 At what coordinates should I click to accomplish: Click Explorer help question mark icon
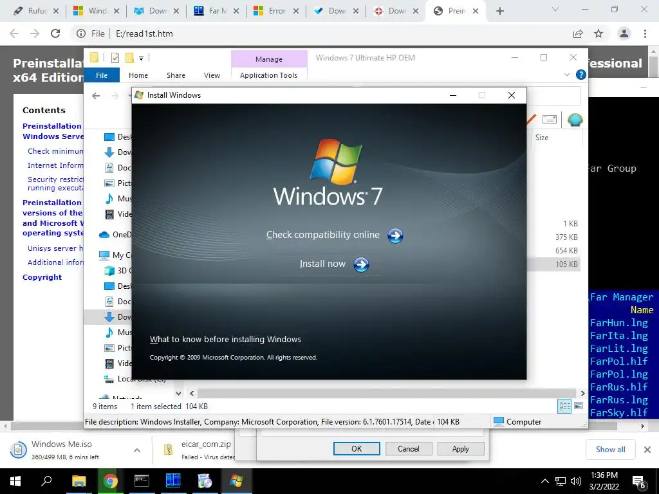coord(581,75)
